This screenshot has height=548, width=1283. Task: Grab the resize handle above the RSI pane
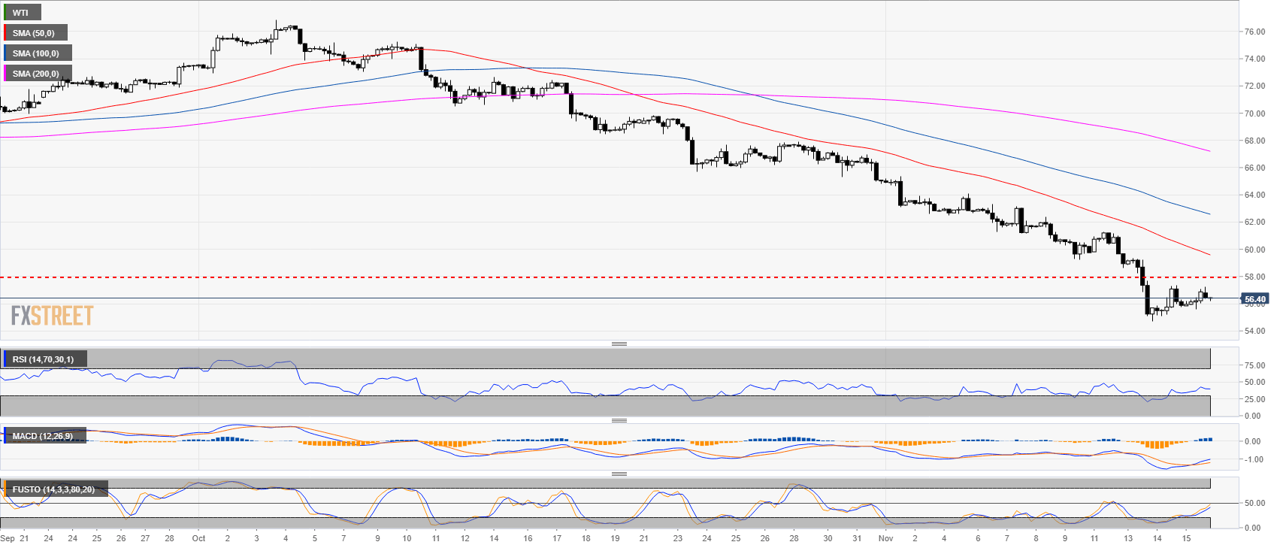click(x=619, y=344)
